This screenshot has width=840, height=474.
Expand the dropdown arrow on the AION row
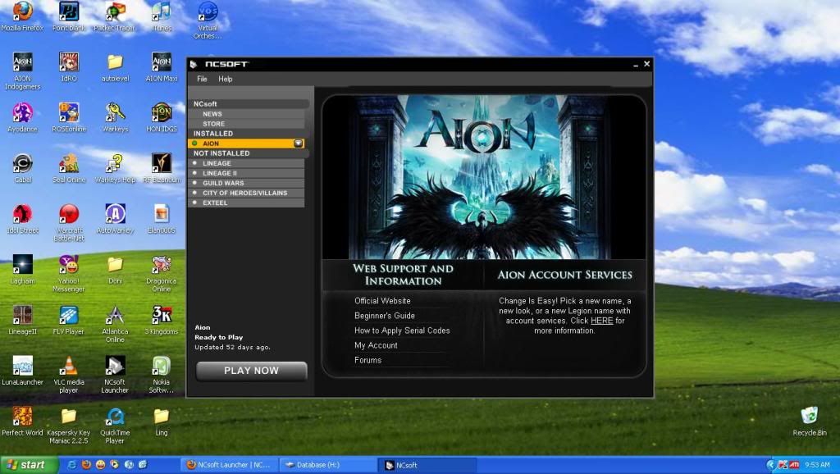click(x=299, y=144)
